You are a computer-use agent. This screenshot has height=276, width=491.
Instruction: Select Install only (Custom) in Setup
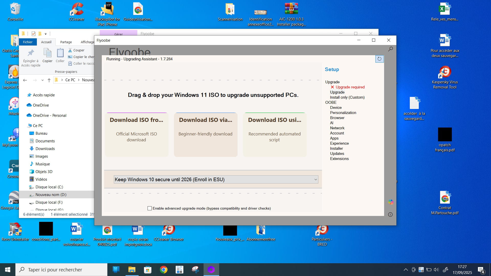coord(347,97)
